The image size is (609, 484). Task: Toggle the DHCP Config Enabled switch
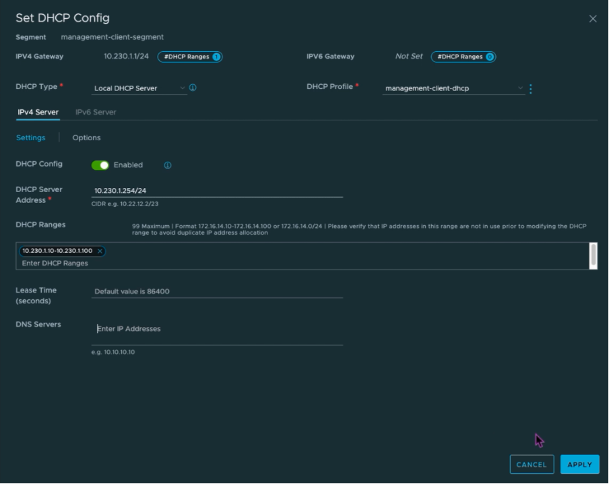point(100,165)
